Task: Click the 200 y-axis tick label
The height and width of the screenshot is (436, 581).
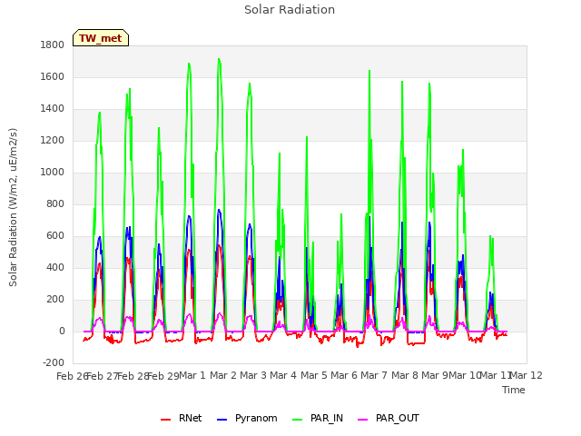Action: pyautogui.click(x=55, y=299)
